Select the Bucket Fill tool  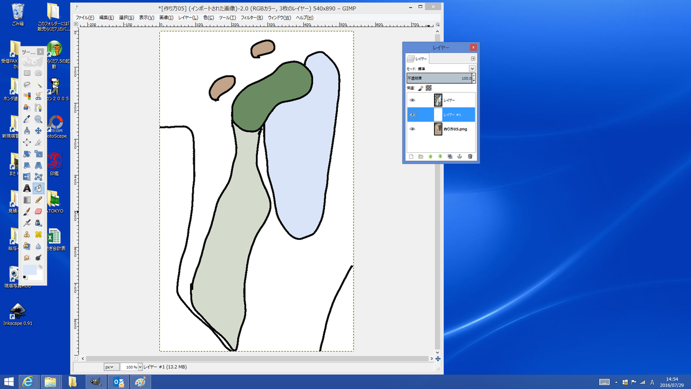click(x=38, y=189)
